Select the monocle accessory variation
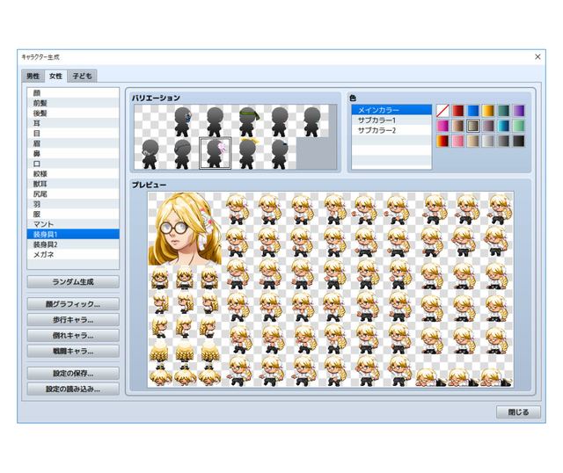Image resolution: width=563 pixels, height=473 pixels. (x=150, y=153)
